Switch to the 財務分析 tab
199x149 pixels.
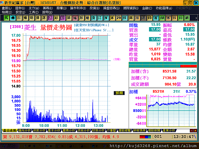click(x=99, y=130)
